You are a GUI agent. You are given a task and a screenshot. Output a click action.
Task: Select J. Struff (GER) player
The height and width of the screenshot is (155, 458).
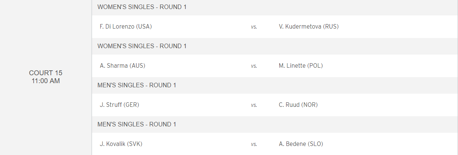tap(119, 105)
